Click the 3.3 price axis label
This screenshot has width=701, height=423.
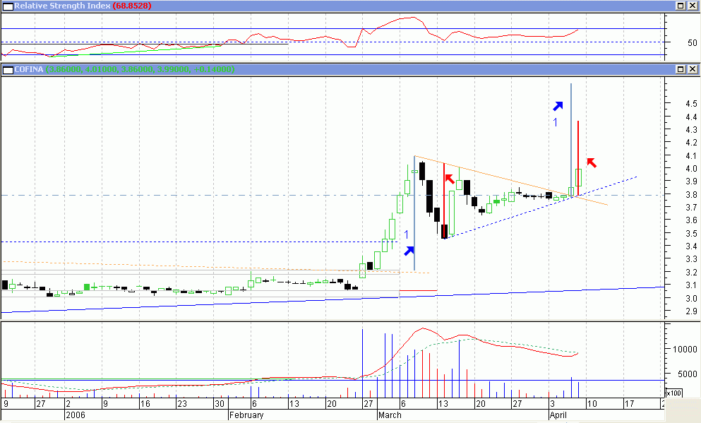[x=691, y=259]
